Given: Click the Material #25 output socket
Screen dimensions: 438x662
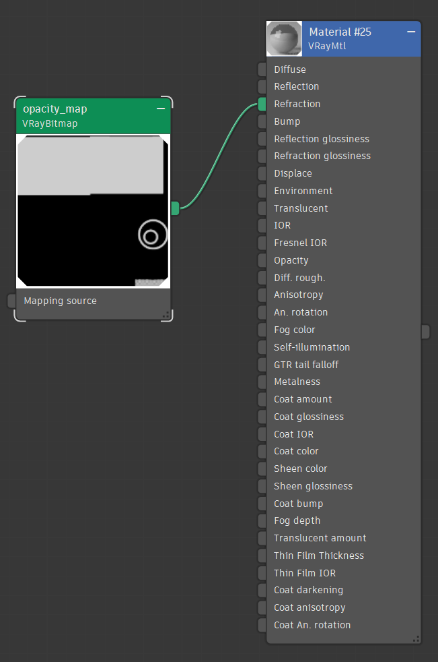Looking at the screenshot, I should point(425,331).
